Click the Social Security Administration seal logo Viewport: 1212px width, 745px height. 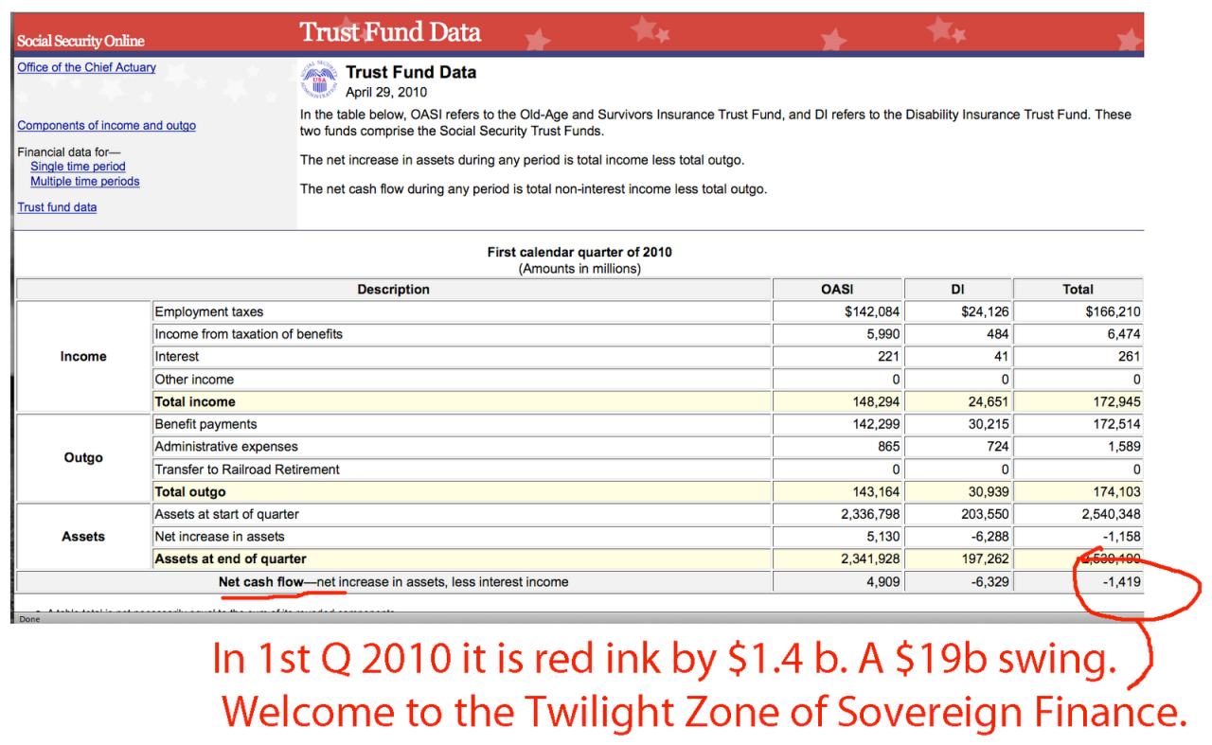point(320,81)
